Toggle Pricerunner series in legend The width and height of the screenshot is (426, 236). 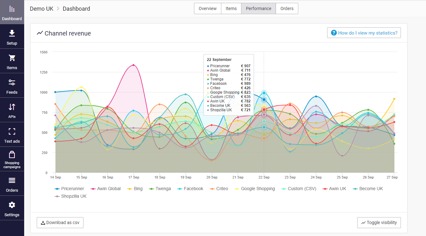pos(69,189)
